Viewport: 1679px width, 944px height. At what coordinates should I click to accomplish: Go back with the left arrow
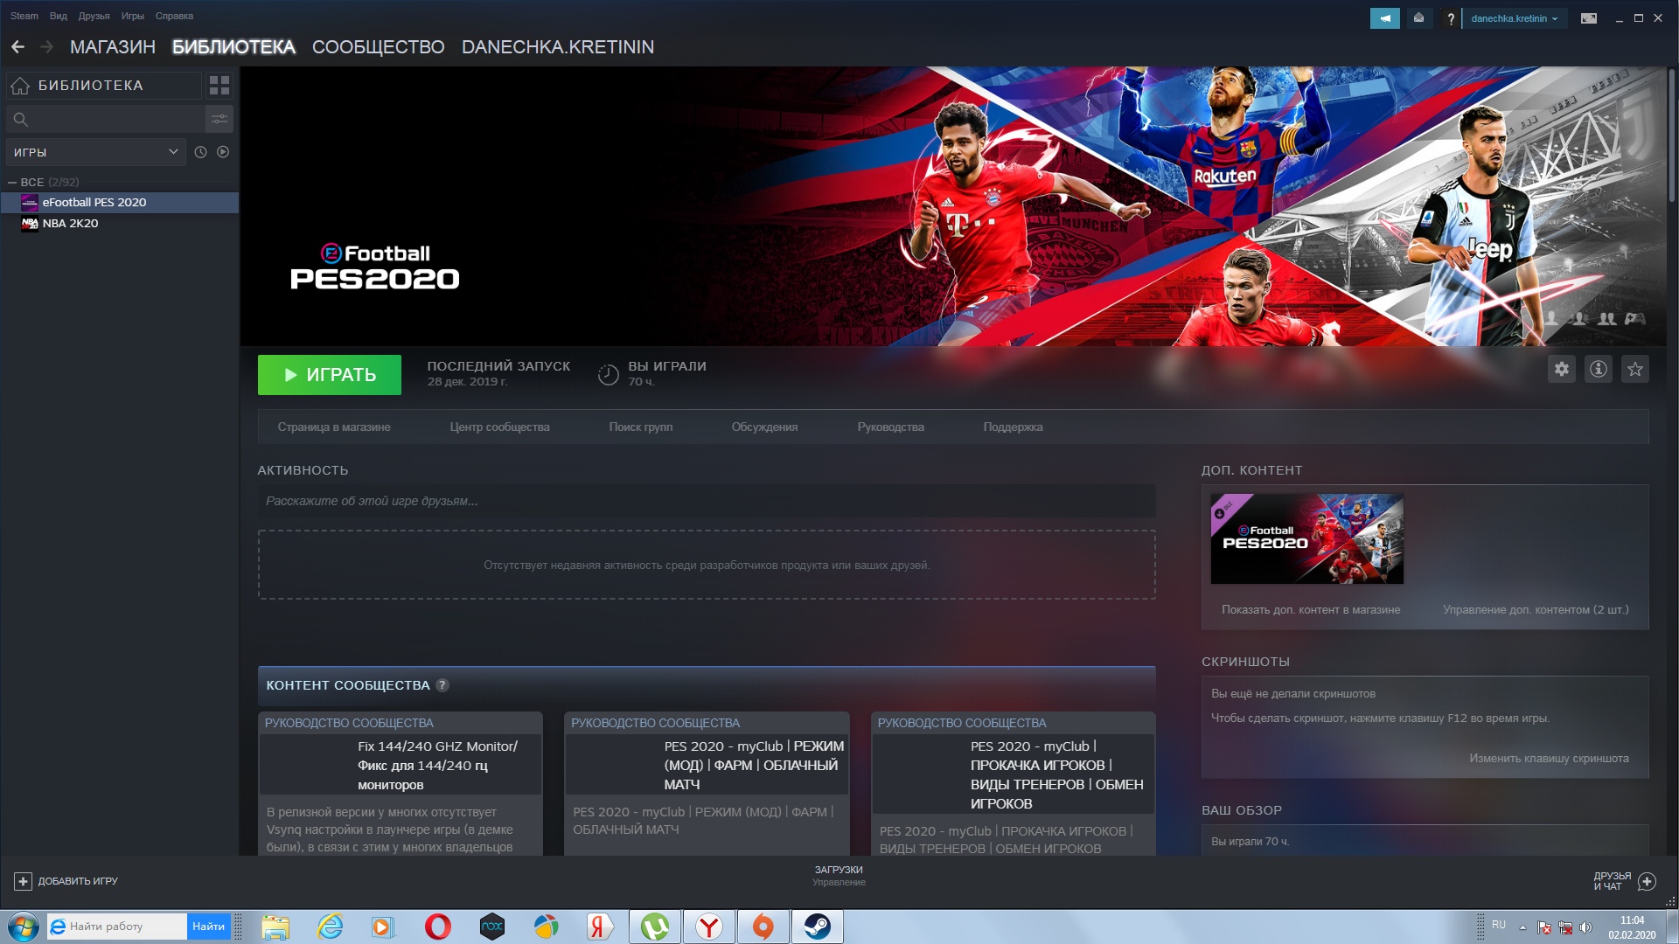point(17,47)
